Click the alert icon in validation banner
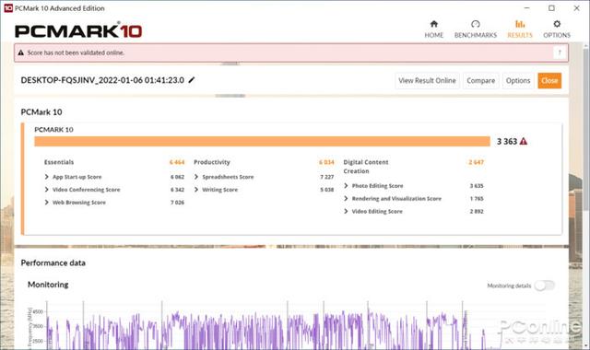Screen dimensions: 590x350 [x=21, y=52]
